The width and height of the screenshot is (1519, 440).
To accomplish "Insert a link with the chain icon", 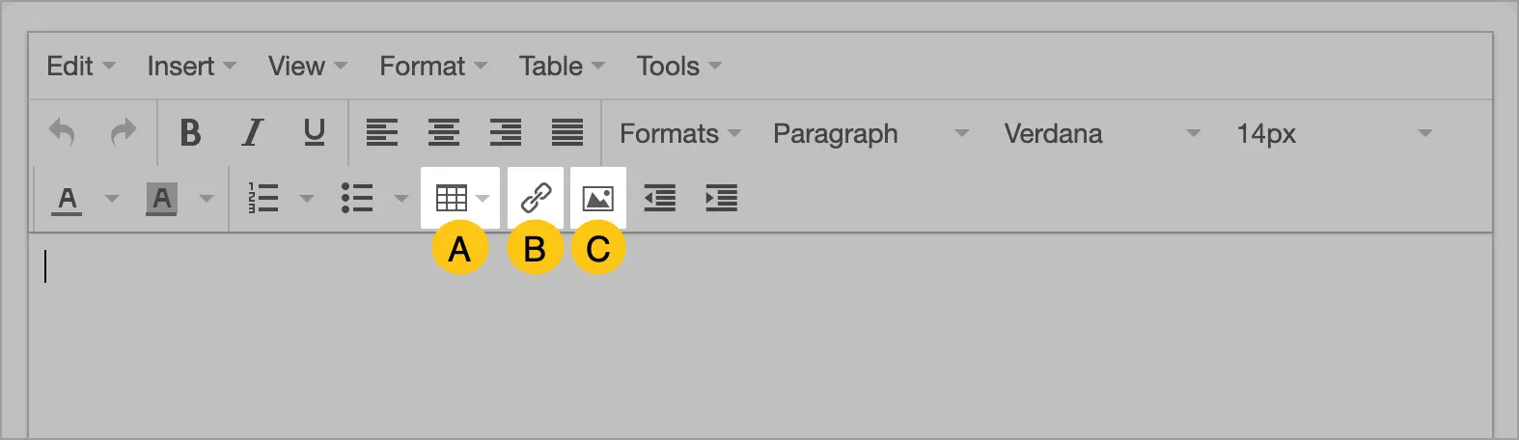I will click(x=536, y=198).
